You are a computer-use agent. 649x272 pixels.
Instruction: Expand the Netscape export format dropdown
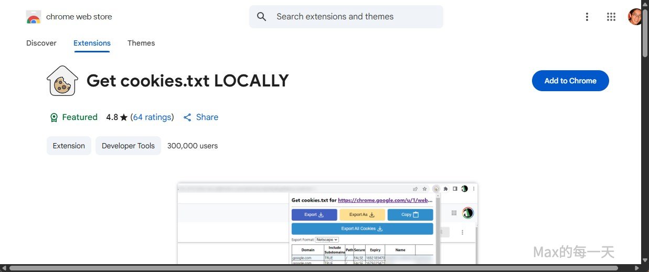tap(327, 240)
